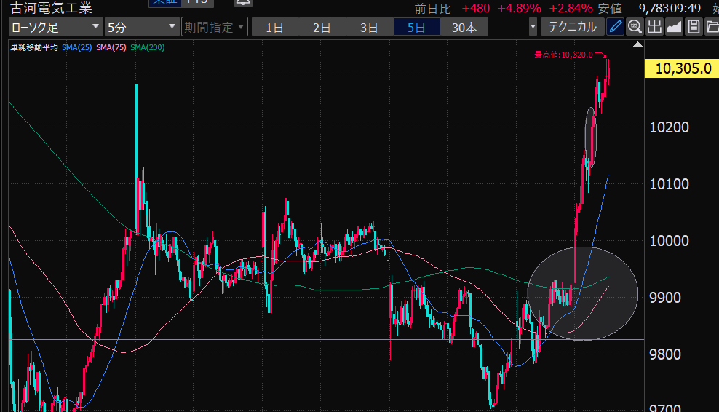The height and width of the screenshot is (412, 719).
Task: Open the 期間指定 period dropdown
Action: coord(215,28)
